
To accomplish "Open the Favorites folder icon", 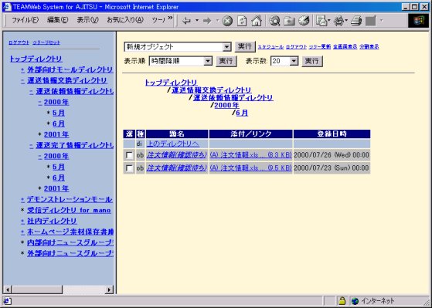I will [x=289, y=21].
